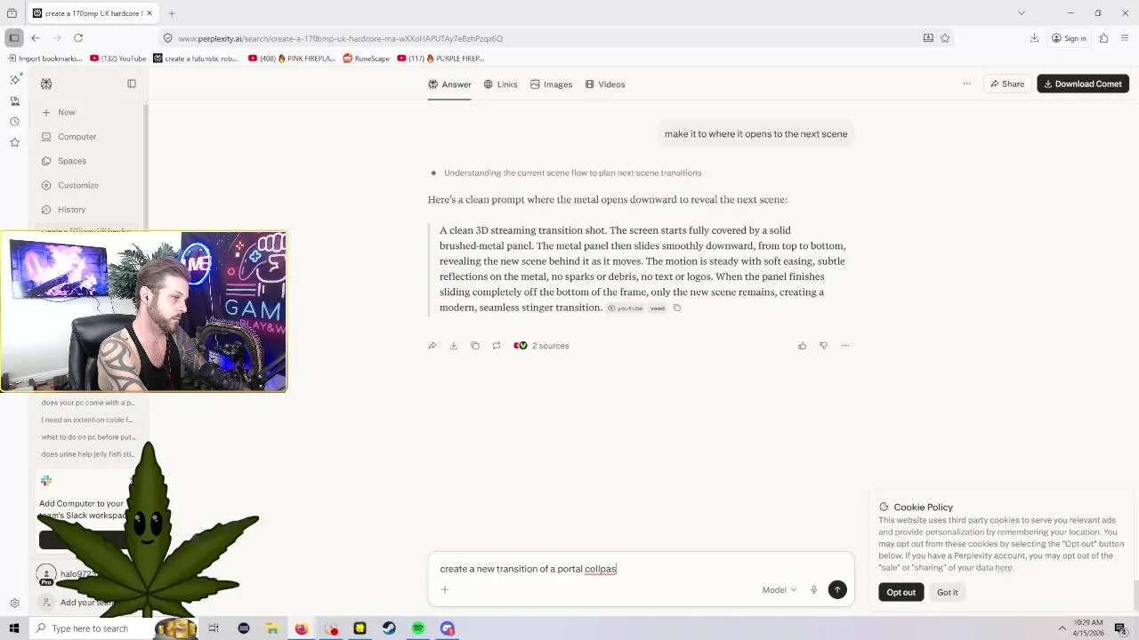Screen dimensions: 1139x640
Task: Open the youtube source citation chip
Action: [x=625, y=308]
